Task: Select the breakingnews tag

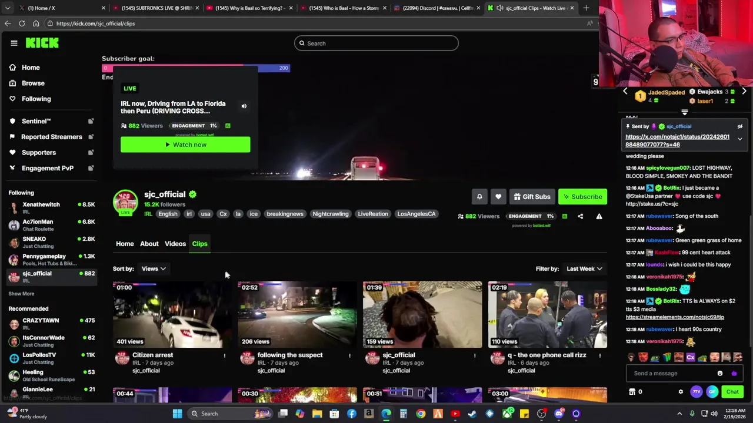Action: click(x=285, y=214)
